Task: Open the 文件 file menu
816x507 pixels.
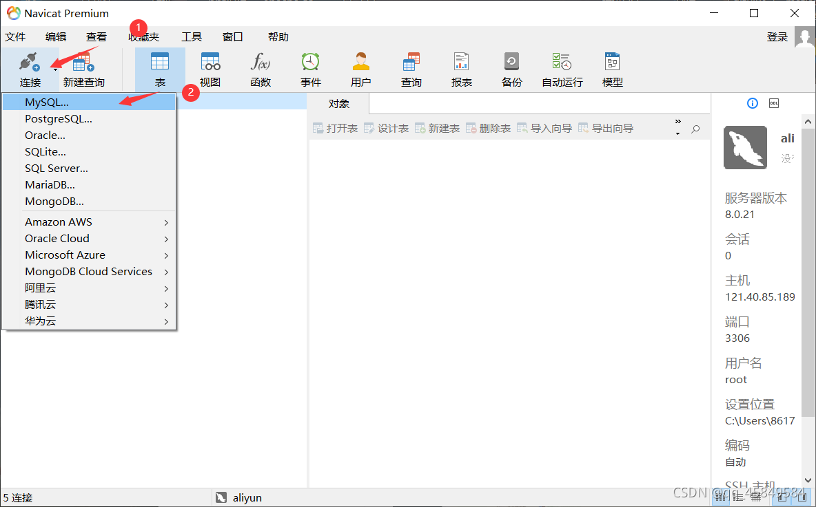Action: 15,37
